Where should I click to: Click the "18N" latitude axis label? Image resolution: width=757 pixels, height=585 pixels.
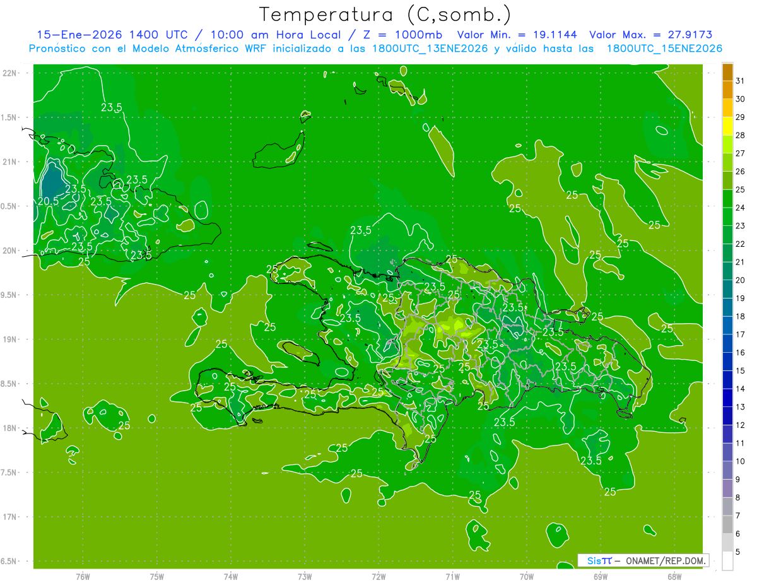9,428
